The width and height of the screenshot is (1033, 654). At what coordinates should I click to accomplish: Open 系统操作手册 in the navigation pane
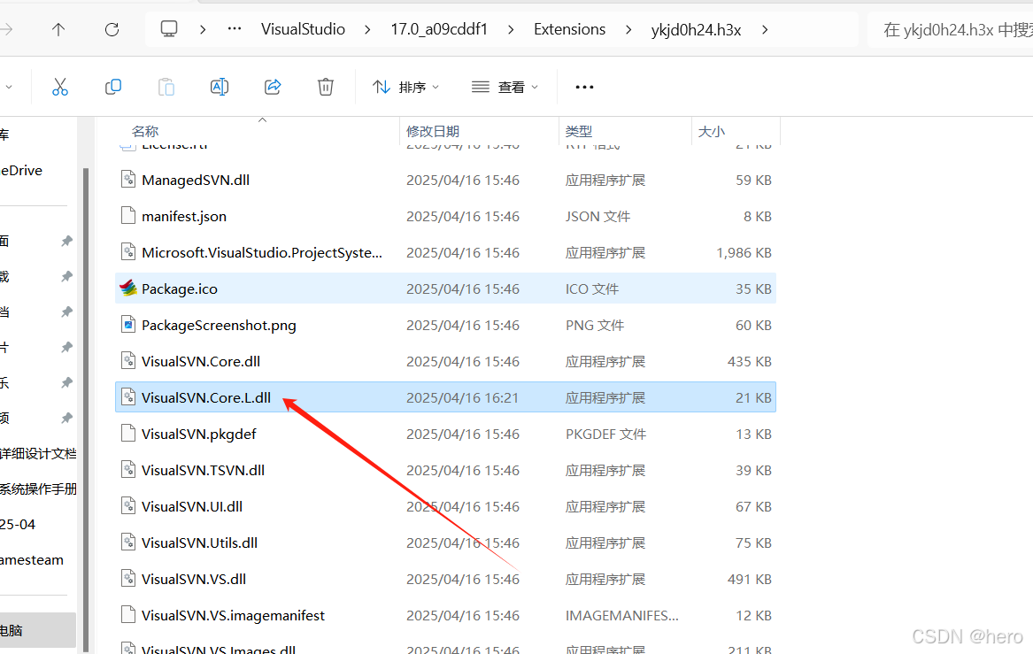(37, 489)
